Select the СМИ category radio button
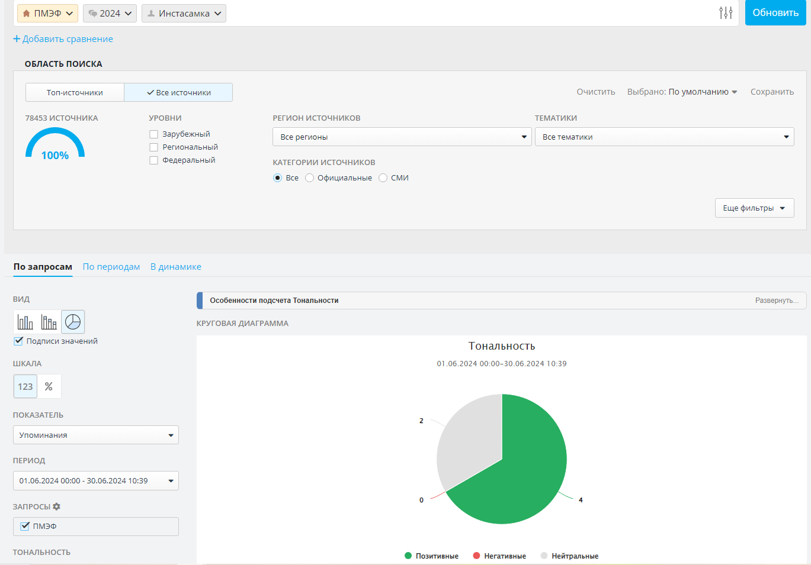 click(383, 177)
